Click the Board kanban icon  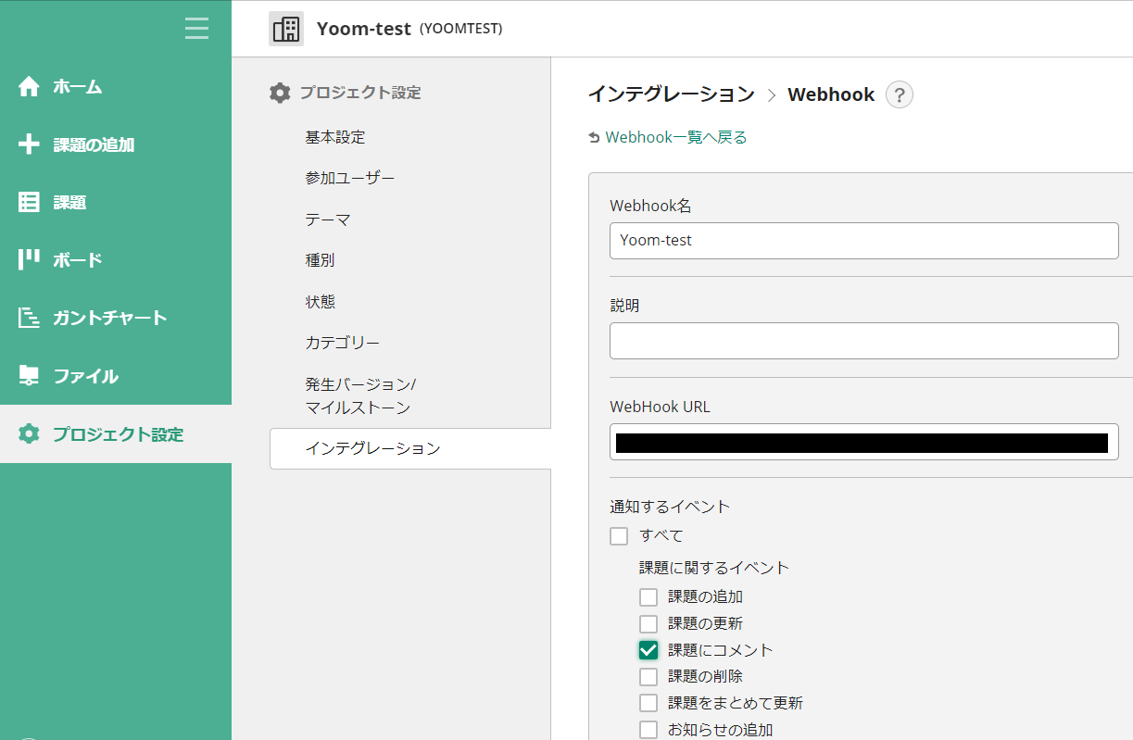[x=30, y=259]
